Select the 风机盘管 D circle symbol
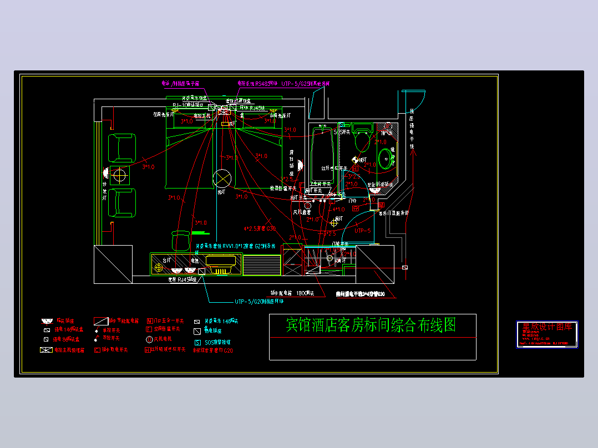The width and height of the screenshot is (598, 448). point(308,206)
